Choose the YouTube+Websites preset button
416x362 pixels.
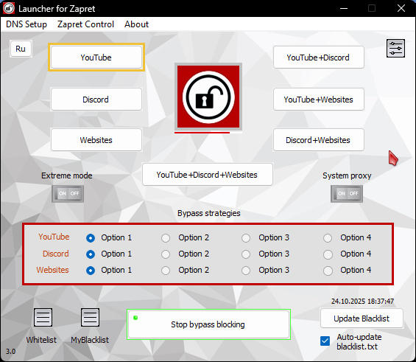tap(318, 100)
